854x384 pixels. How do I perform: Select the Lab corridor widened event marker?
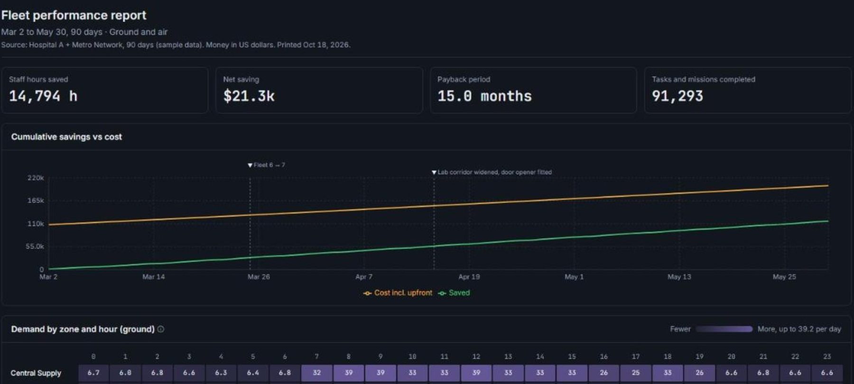pos(492,172)
